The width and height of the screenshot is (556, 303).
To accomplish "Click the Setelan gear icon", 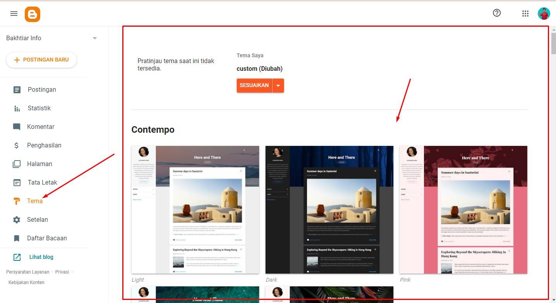I will pyautogui.click(x=17, y=220).
